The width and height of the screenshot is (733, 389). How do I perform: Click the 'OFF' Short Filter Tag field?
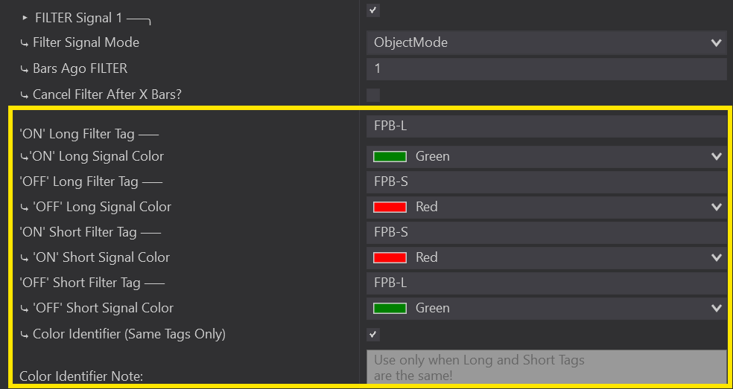point(546,283)
